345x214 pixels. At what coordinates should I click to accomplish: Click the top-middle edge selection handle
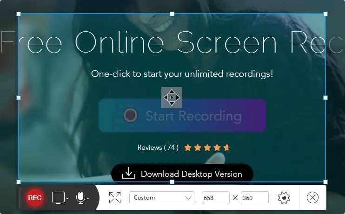pos(172,14)
